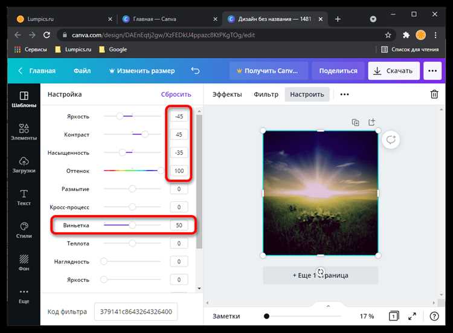The width and height of the screenshot is (453, 333).
Task: Open the header three-dots menu button
Action: click(x=432, y=71)
